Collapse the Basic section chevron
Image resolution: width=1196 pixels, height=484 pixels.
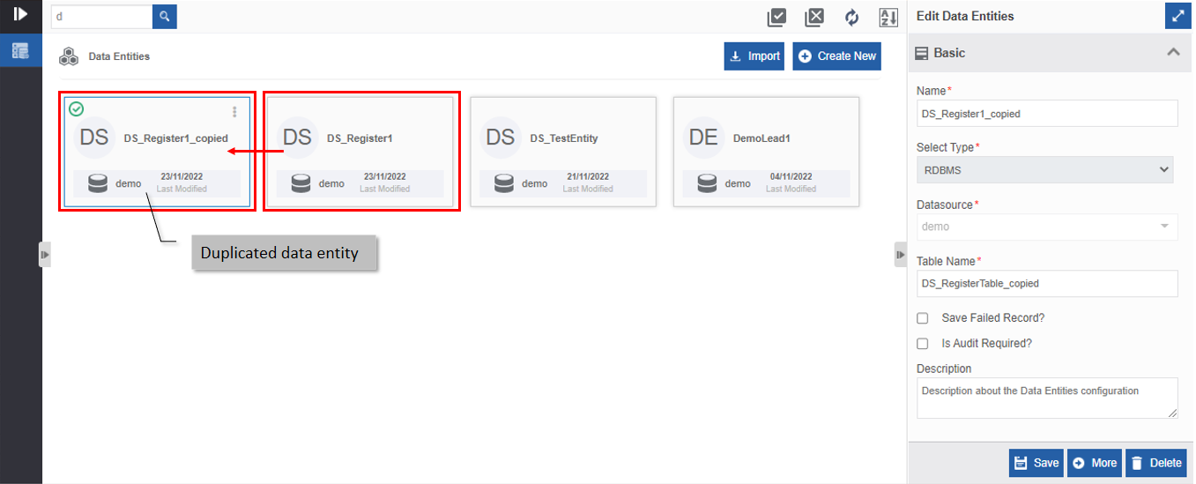[1173, 53]
